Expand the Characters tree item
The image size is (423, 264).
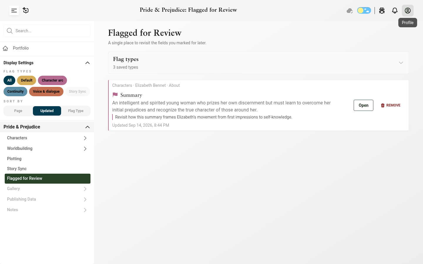(85, 138)
